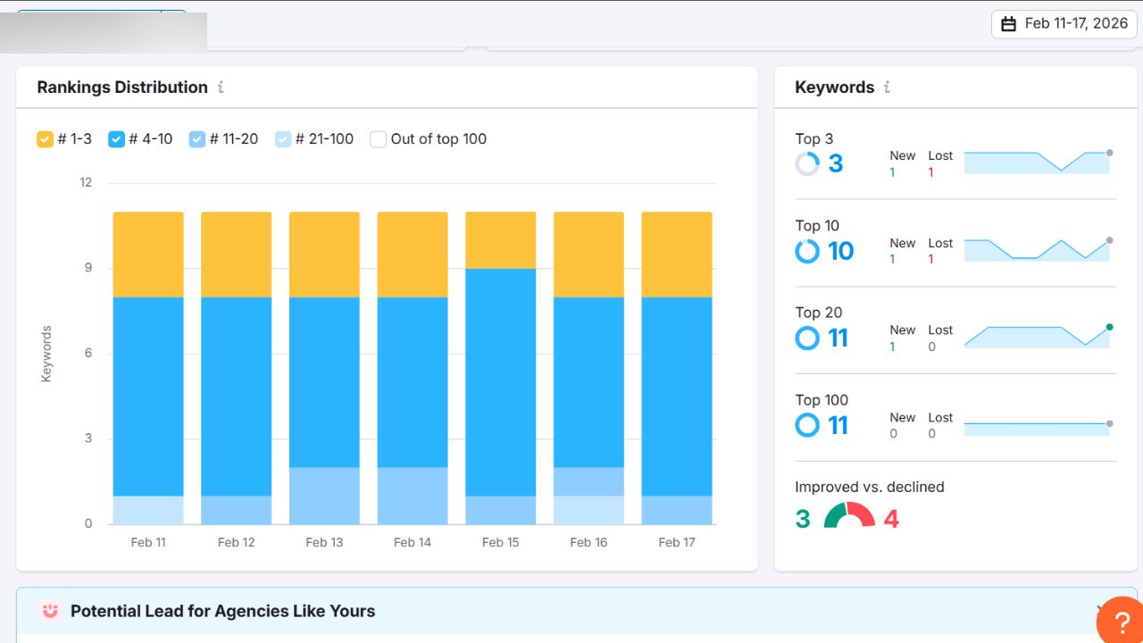Open the orange help question mark button
The image size is (1143, 643).
point(1122,622)
